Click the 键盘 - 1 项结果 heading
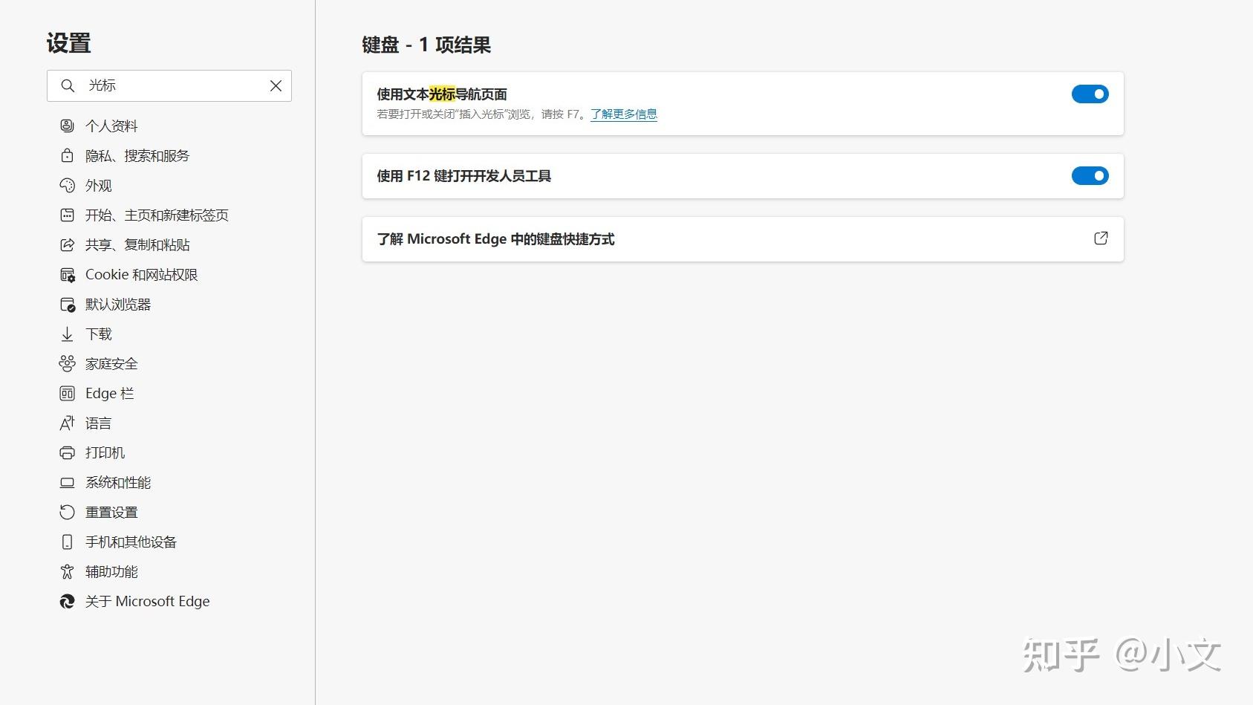This screenshot has width=1253, height=705. pos(426,45)
